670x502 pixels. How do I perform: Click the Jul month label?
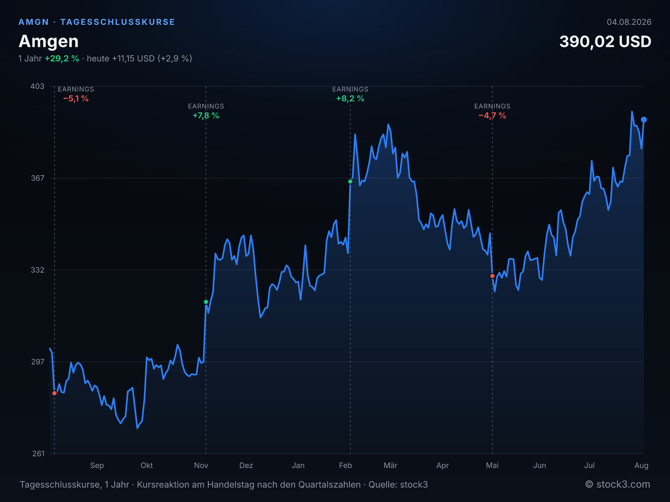(590, 466)
